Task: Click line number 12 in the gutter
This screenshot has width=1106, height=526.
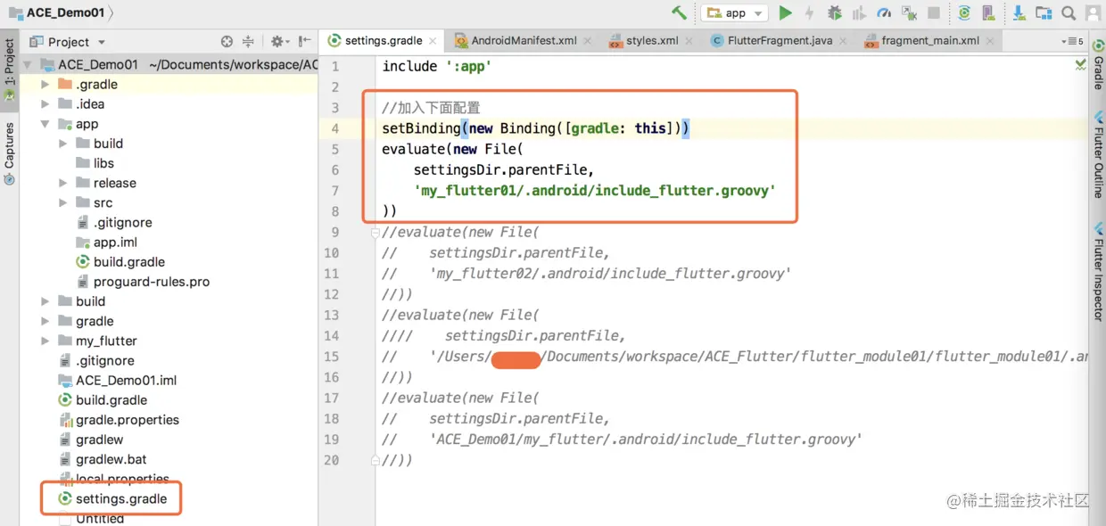Action: 331,294
